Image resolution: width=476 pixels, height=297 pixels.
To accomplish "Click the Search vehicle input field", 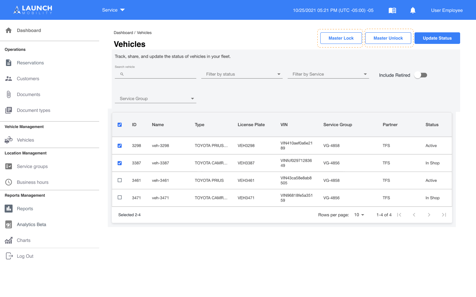I will [159, 74].
